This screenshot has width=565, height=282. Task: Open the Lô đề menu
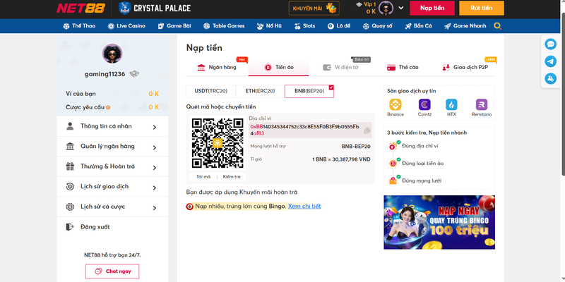(339, 26)
